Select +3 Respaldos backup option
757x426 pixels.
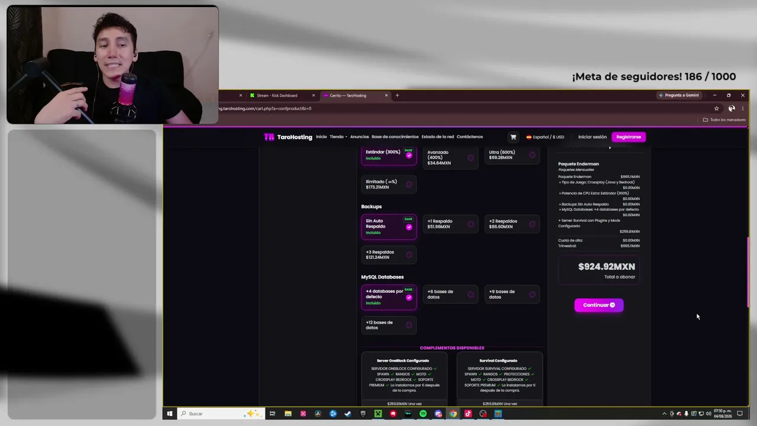(x=389, y=254)
